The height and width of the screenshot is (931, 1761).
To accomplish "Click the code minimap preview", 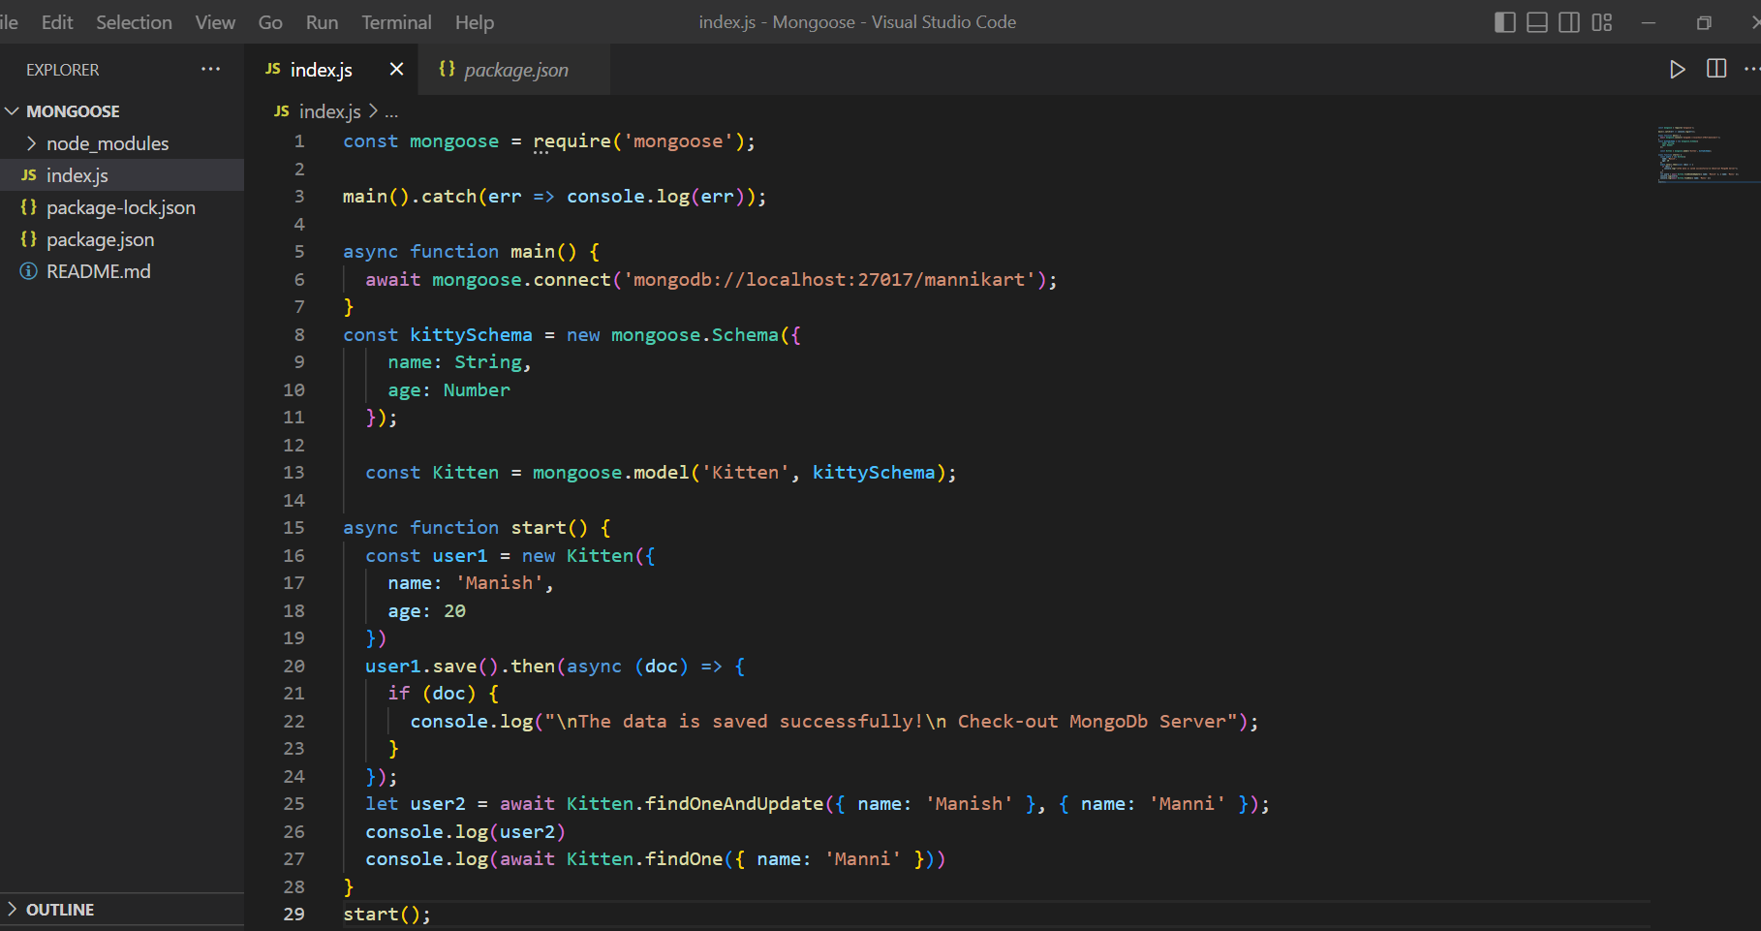I will (x=1698, y=153).
